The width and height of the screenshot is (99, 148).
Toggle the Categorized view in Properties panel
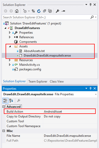[5, 101]
